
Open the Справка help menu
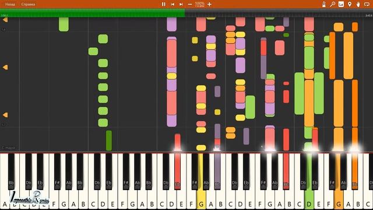coord(28,4)
